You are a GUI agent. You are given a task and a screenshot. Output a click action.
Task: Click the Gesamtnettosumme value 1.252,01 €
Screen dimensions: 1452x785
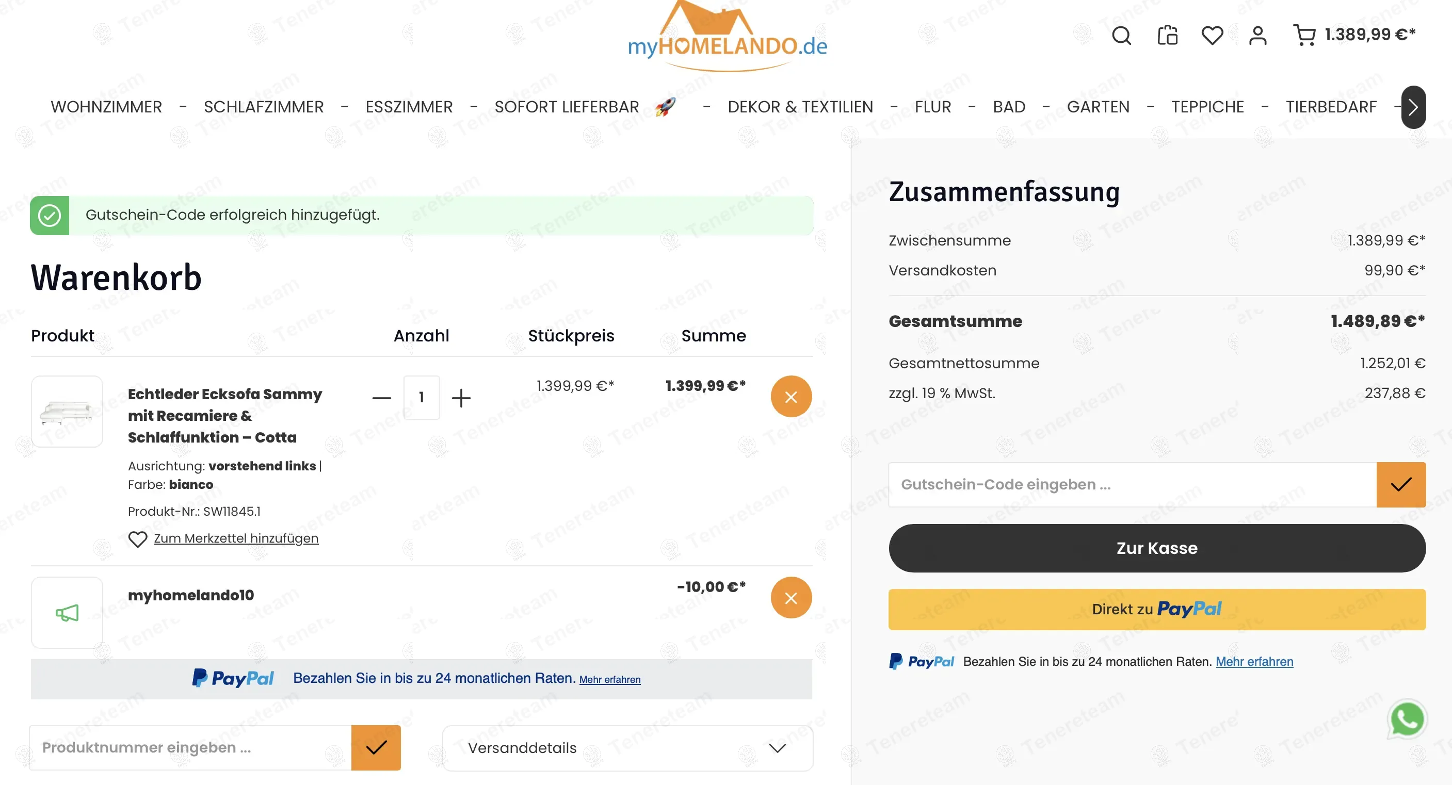tap(1393, 364)
